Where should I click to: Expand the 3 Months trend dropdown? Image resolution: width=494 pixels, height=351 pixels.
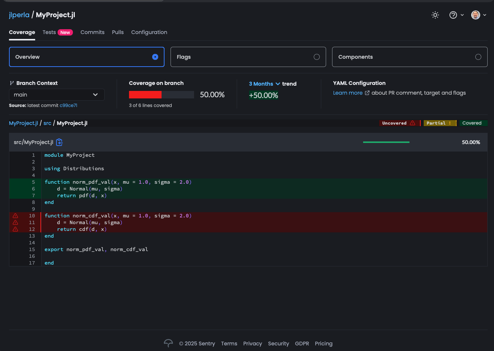[264, 84]
